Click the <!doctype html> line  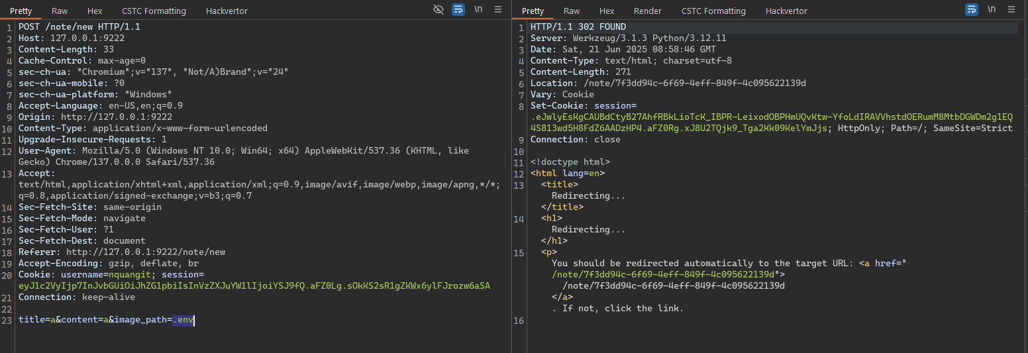tap(570, 162)
